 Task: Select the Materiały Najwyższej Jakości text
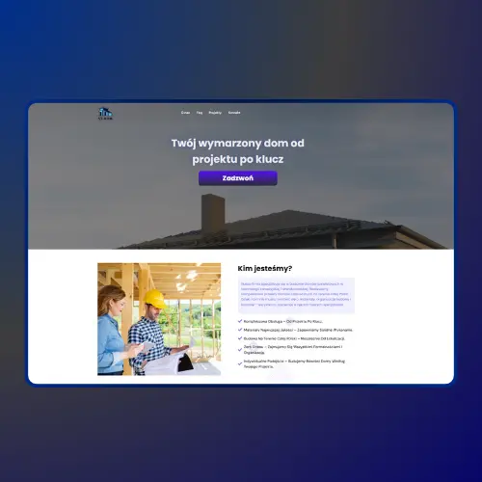pos(298,330)
